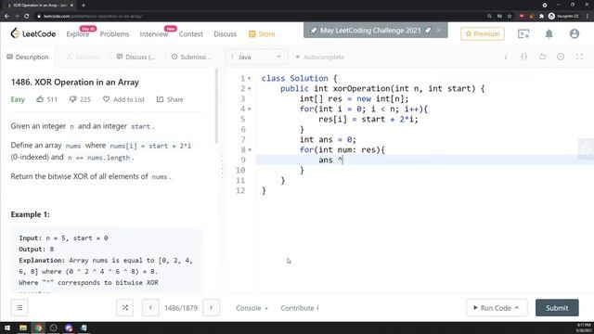Open Windows Start menu
The height and width of the screenshot is (334, 594).
7,328
